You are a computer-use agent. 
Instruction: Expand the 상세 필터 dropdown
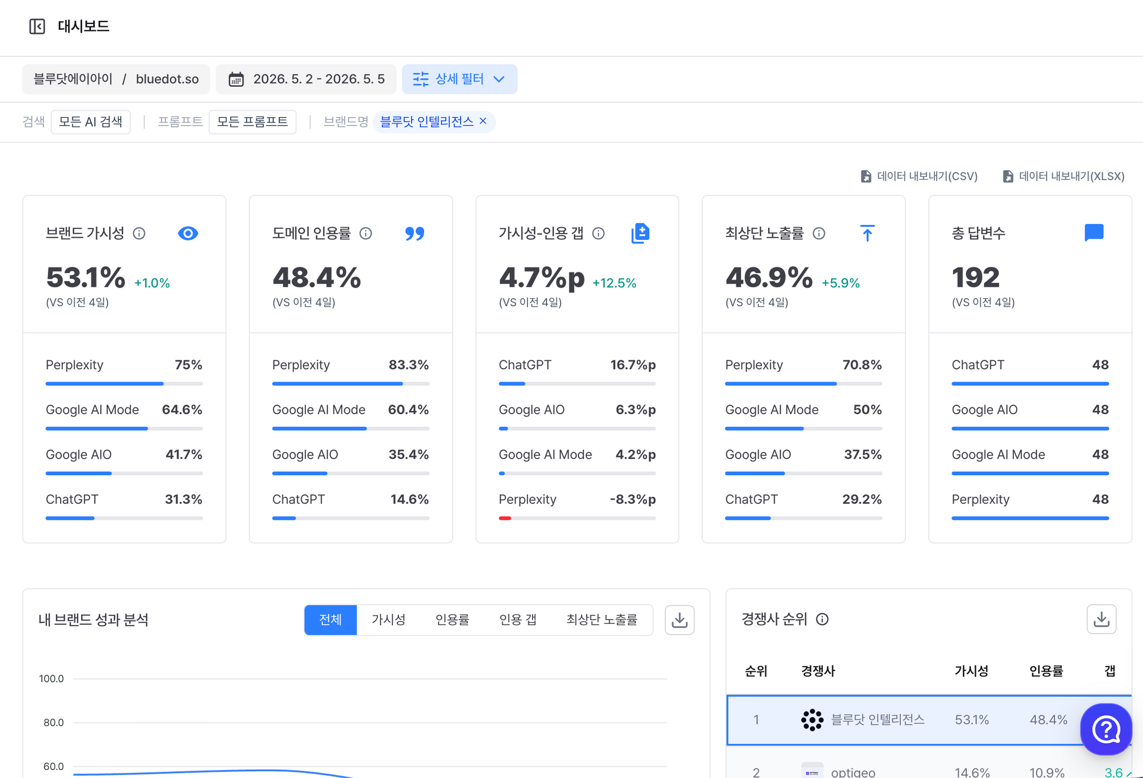coord(459,79)
